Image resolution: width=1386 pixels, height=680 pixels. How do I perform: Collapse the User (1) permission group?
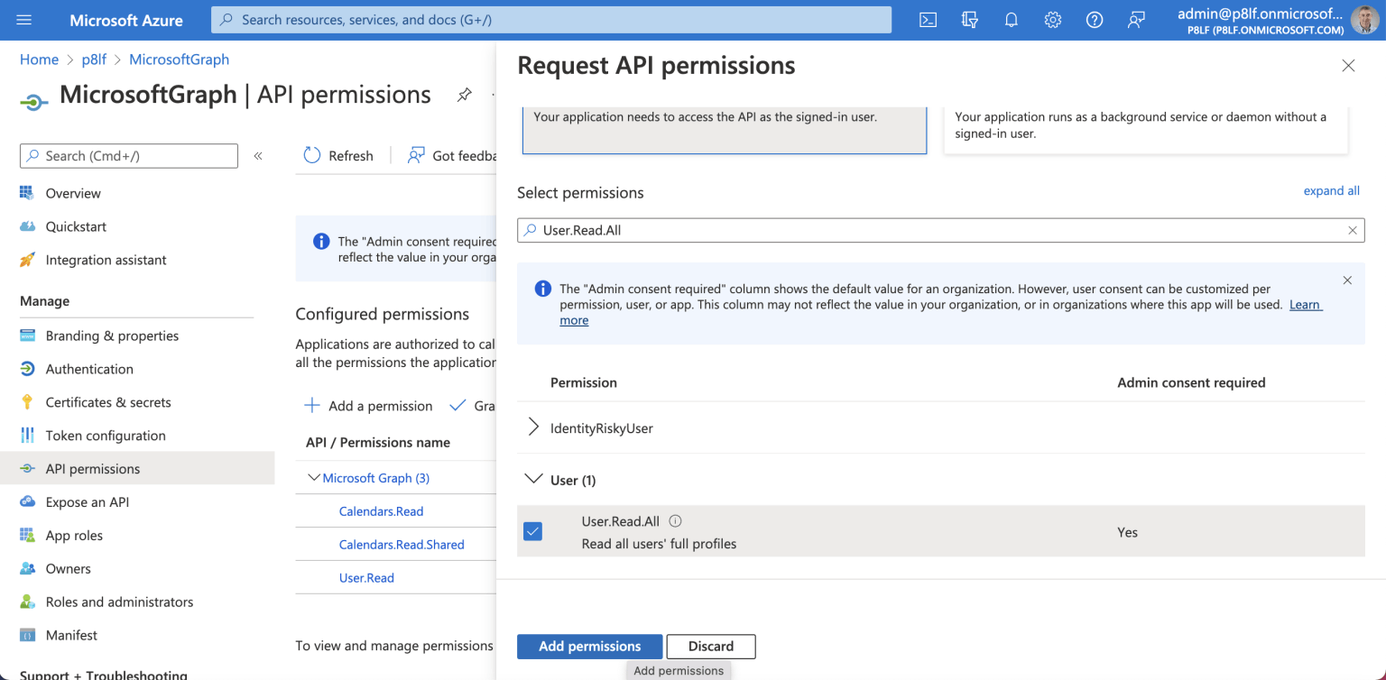533,480
